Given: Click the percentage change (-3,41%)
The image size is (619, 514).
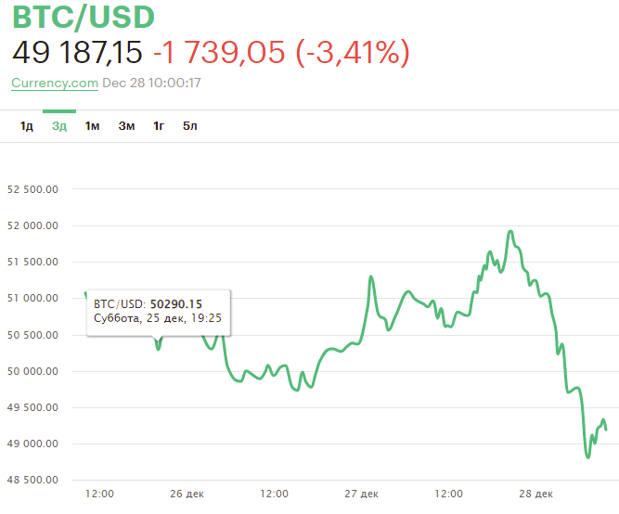Looking at the screenshot, I should coord(353,54).
